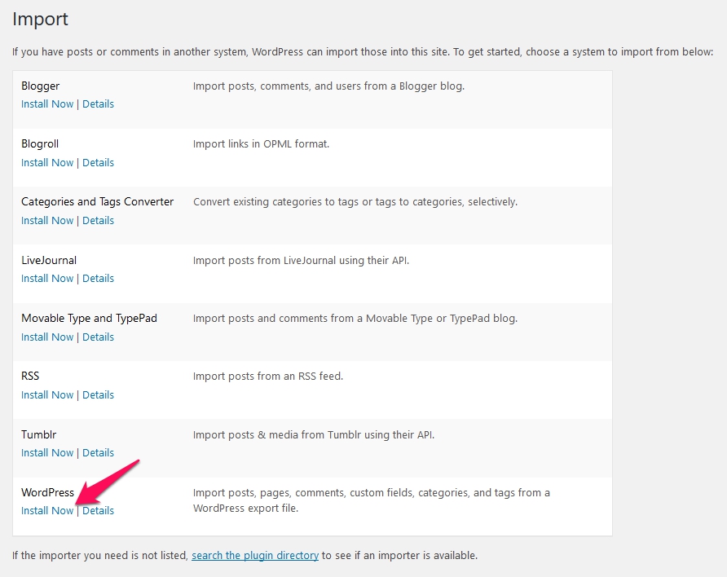Click the Movable Type or TypePad blog description
Image resolution: width=727 pixels, height=577 pixels.
pos(355,319)
